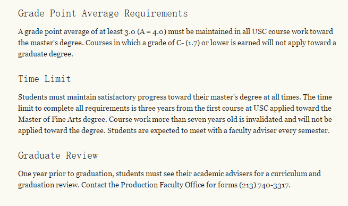Click the Grade Point Average Requirements heading

click(103, 13)
